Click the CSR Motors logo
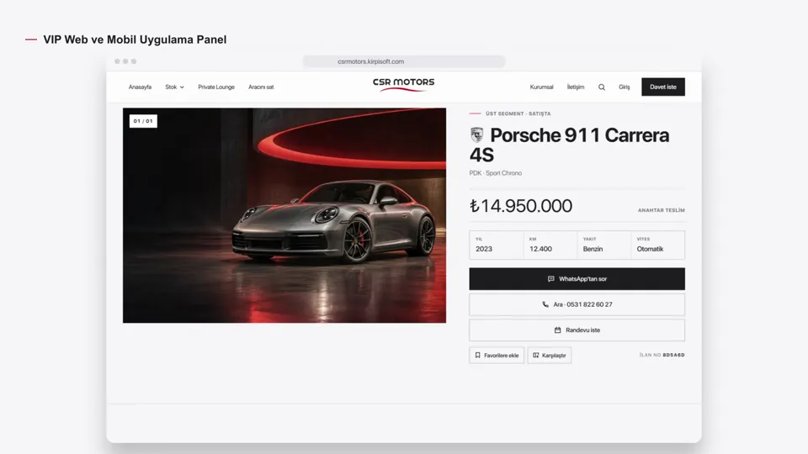 pos(403,84)
